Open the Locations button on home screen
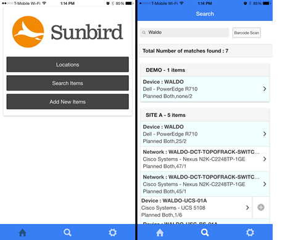Image resolution: width=285 pixels, height=240 pixels. click(x=67, y=65)
